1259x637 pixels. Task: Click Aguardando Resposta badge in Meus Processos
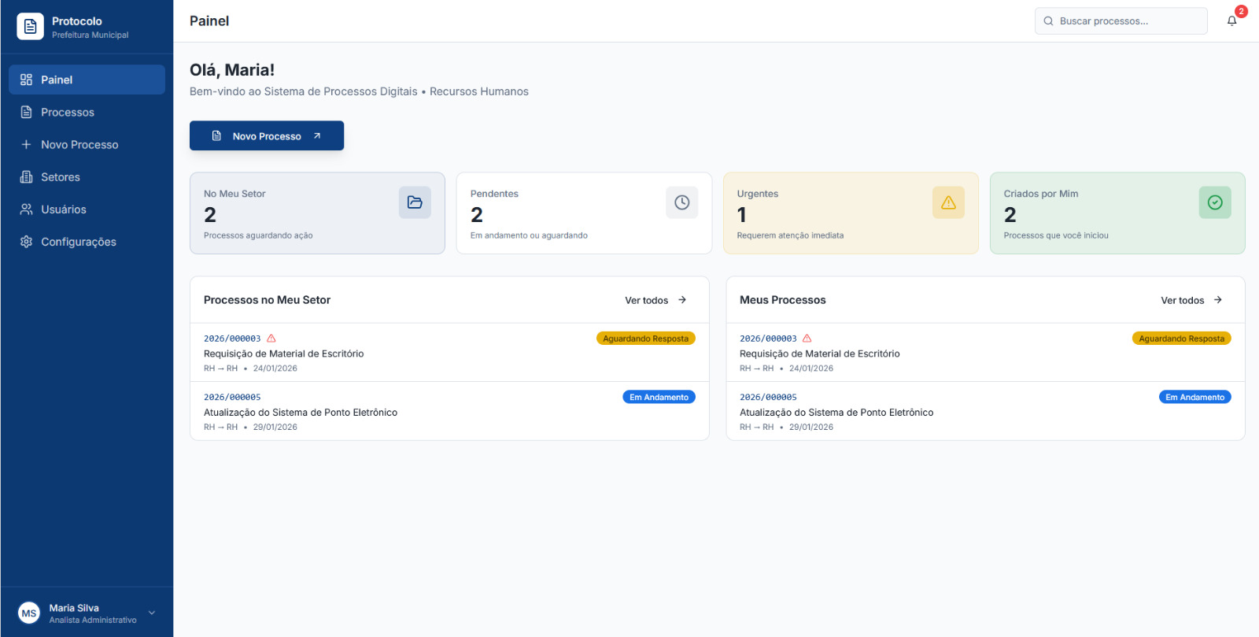[x=1181, y=339]
